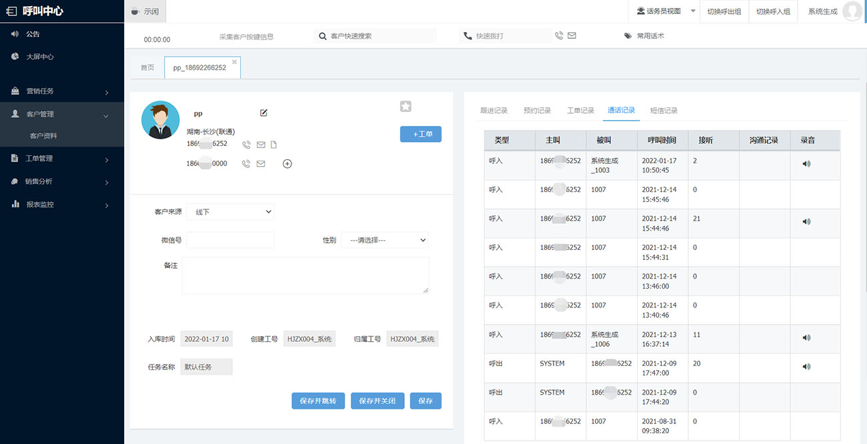Click the 微信号 input field
Viewport: 867px width, 444px height.
coord(230,240)
